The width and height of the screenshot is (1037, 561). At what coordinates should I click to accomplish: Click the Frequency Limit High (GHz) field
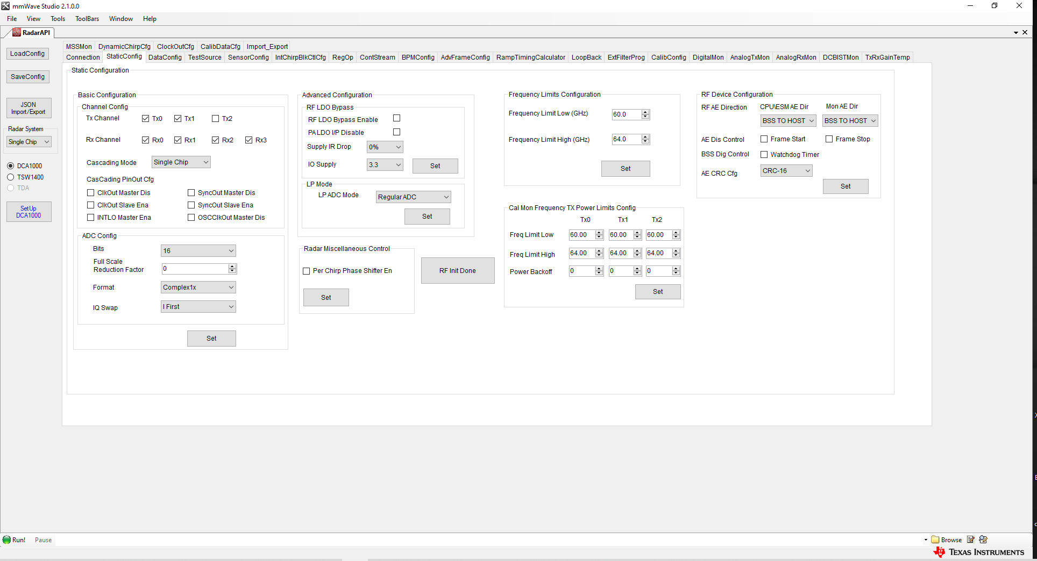(631, 139)
